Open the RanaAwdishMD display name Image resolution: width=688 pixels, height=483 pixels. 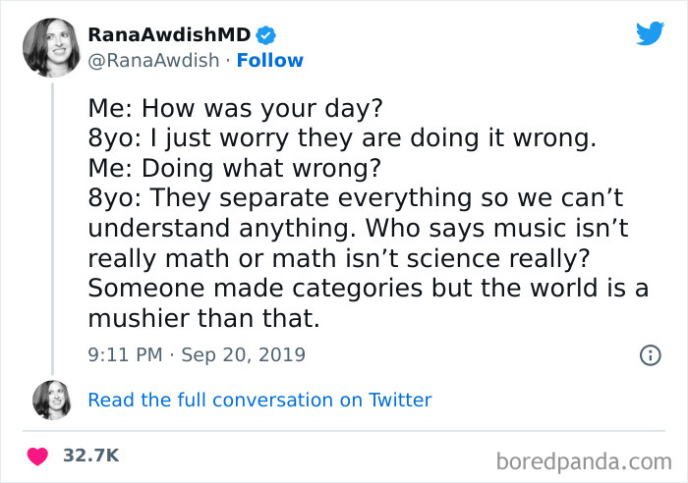(x=169, y=36)
